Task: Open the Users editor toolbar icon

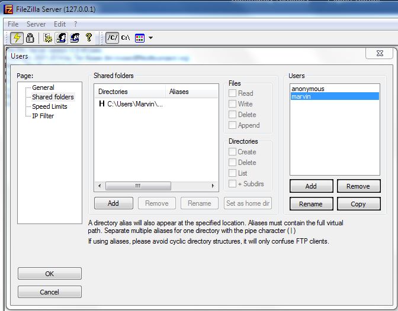Action: tap(61, 38)
